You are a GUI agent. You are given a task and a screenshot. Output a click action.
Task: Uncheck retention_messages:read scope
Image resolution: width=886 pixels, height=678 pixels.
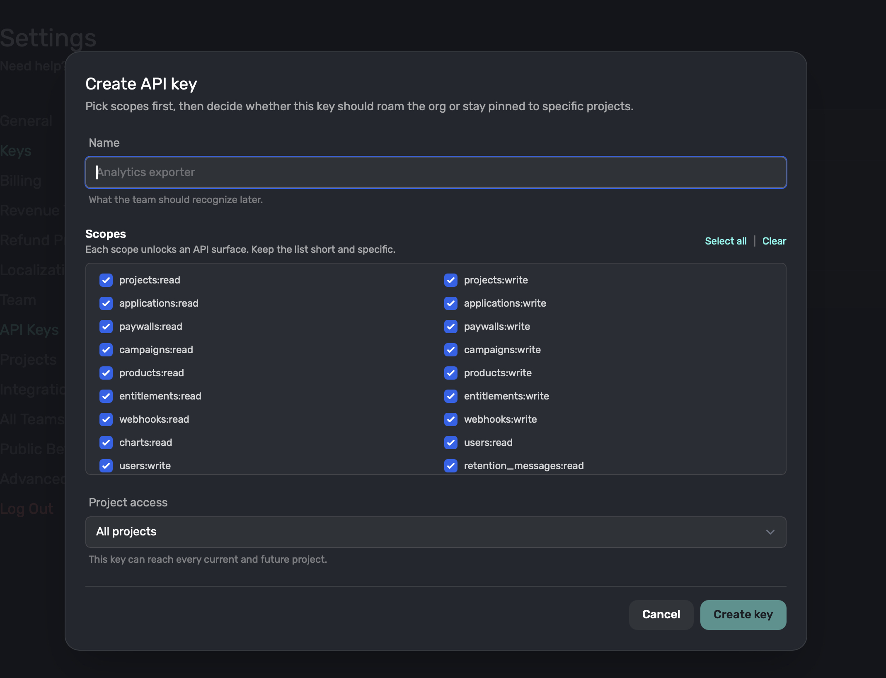[x=451, y=466]
